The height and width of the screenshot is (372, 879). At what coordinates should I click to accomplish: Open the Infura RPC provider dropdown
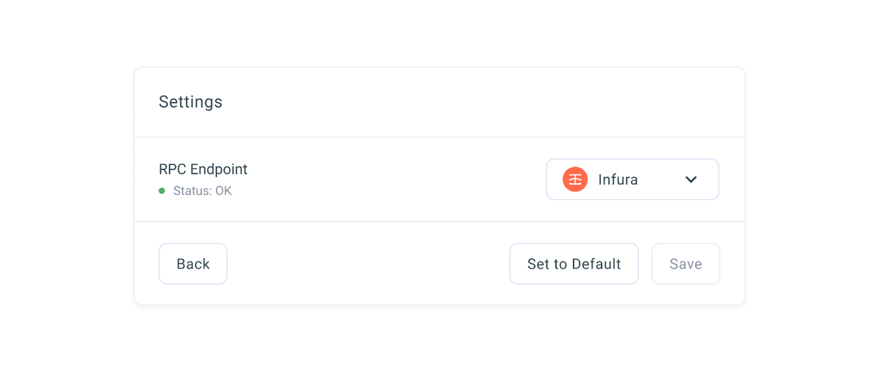click(632, 179)
